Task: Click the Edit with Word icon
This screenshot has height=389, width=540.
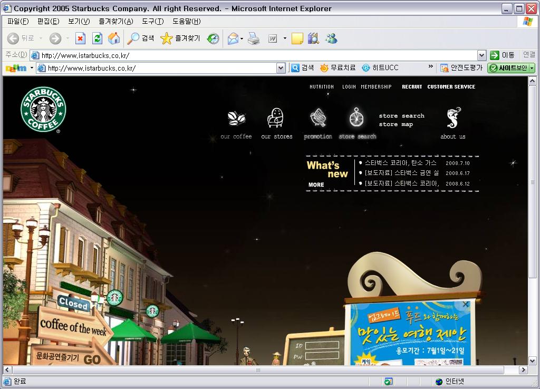Action: pos(273,38)
